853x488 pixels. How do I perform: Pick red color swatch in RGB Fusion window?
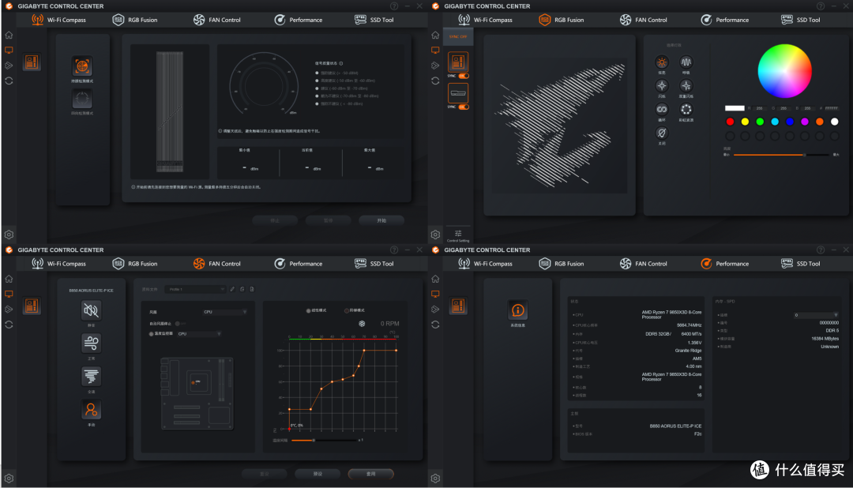pyautogui.click(x=730, y=122)
